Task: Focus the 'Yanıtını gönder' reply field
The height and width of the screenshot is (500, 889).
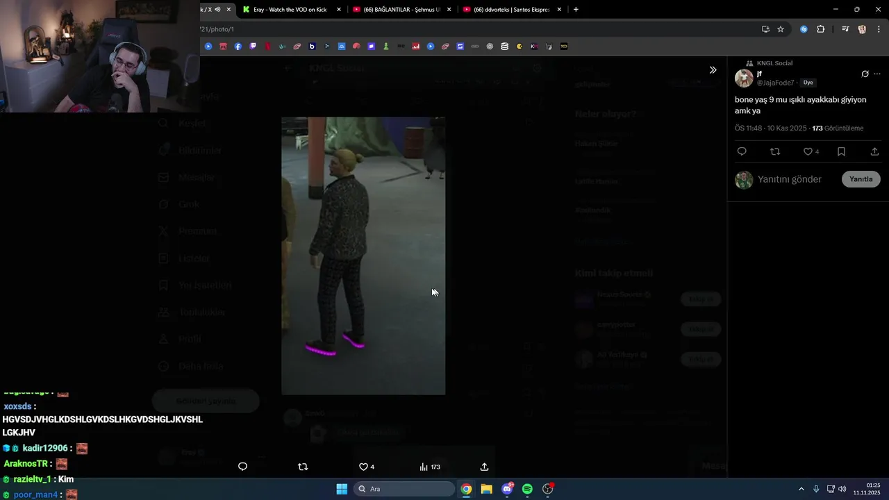Action: coord(790,179)
